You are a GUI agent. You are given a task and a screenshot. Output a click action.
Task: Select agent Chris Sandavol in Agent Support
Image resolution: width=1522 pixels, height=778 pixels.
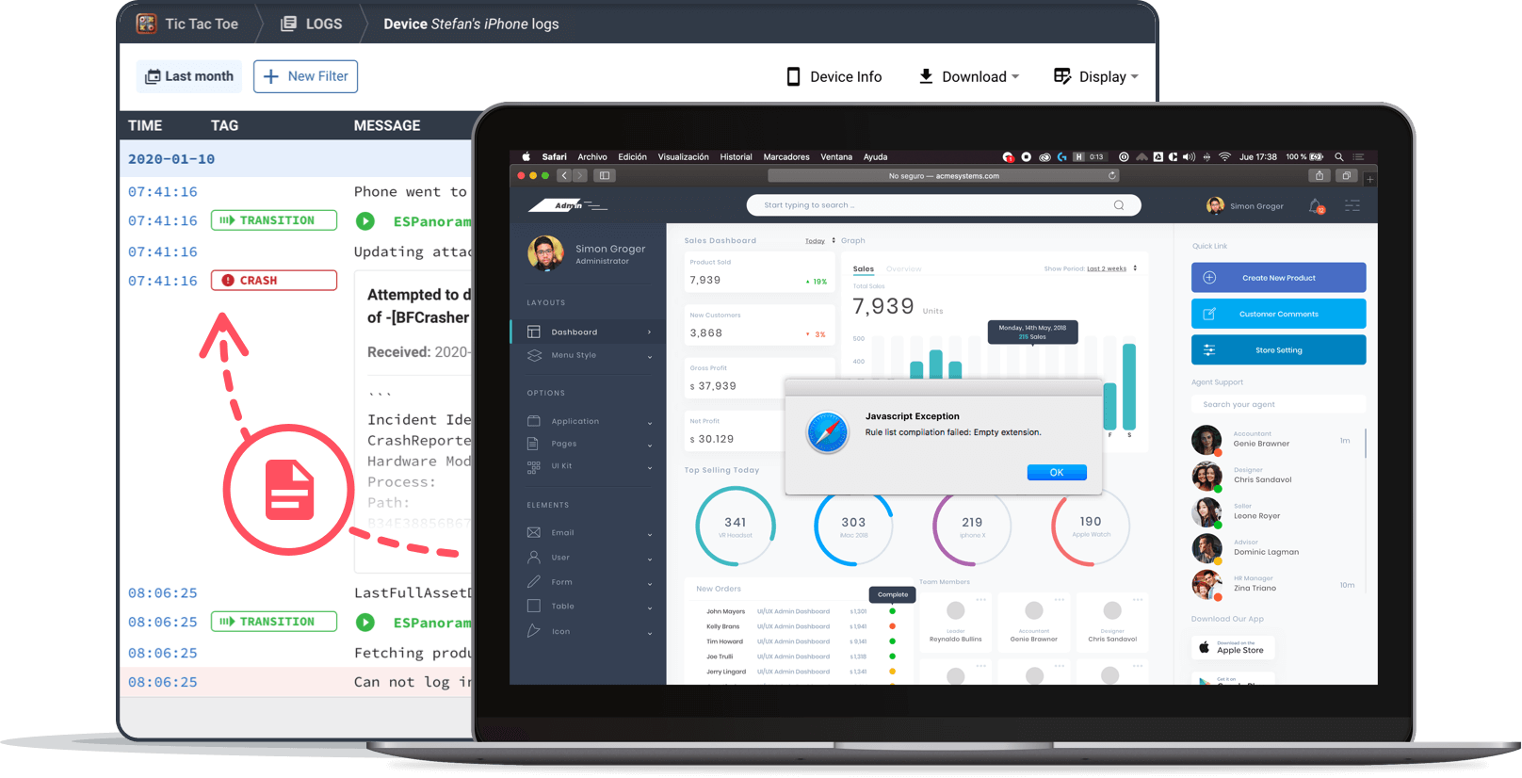pos(1271,477)
